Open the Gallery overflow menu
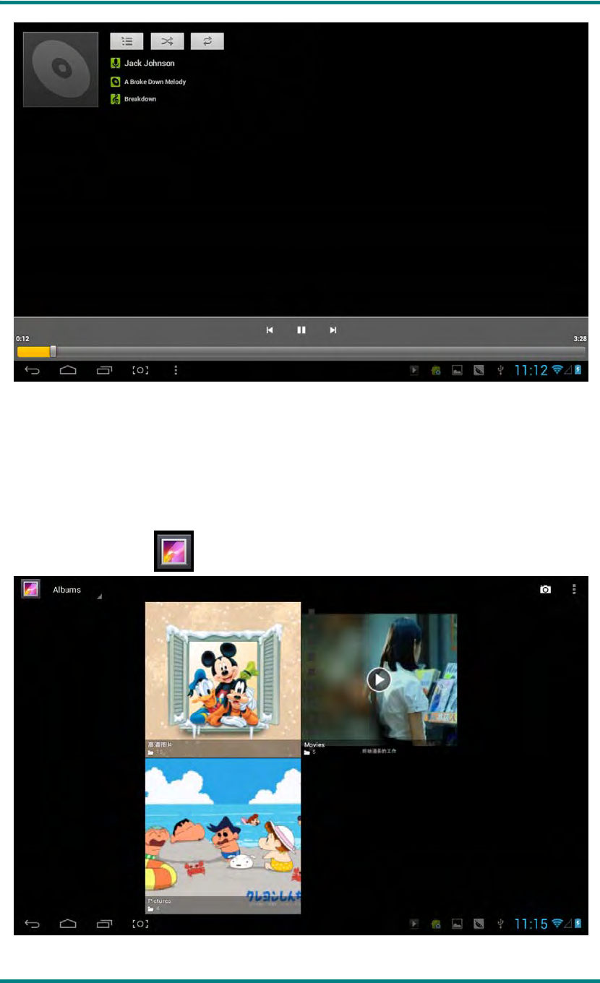The width and height of the screenshot is (600, 983). coord(575,589)
